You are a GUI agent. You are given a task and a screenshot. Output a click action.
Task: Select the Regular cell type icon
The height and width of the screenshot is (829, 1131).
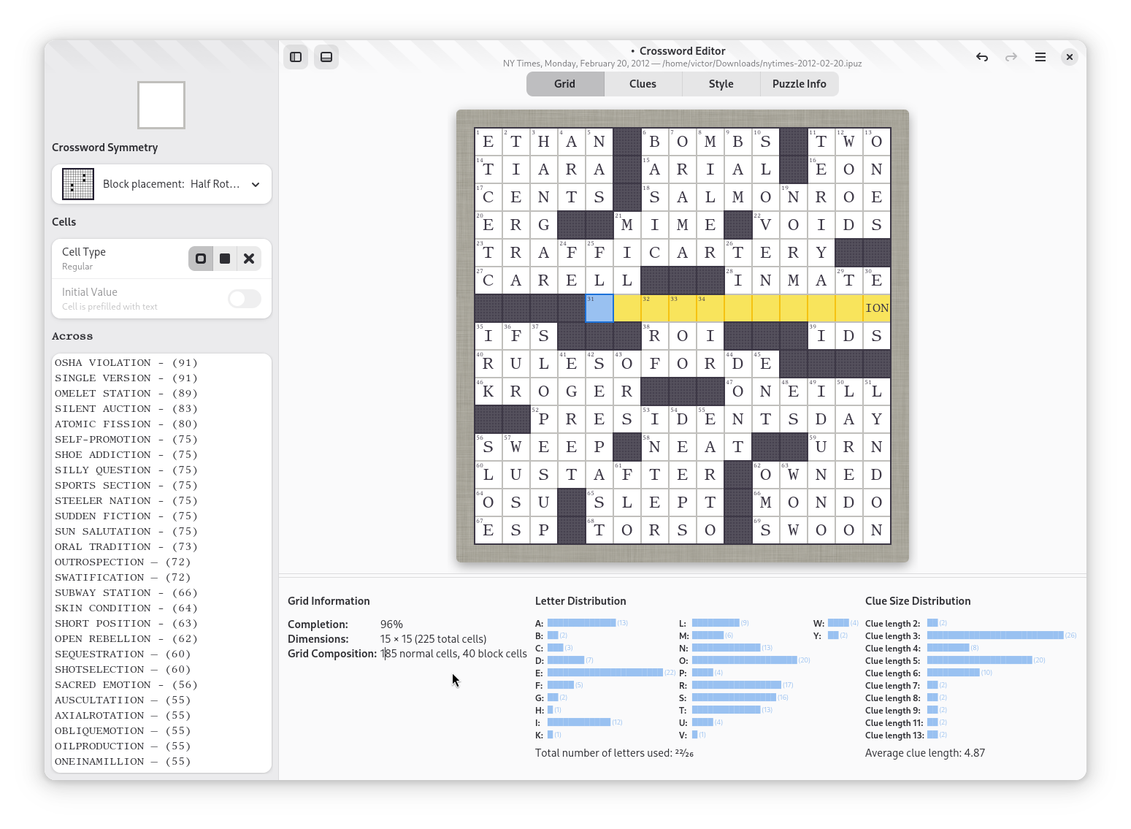[x=201, y=259]
